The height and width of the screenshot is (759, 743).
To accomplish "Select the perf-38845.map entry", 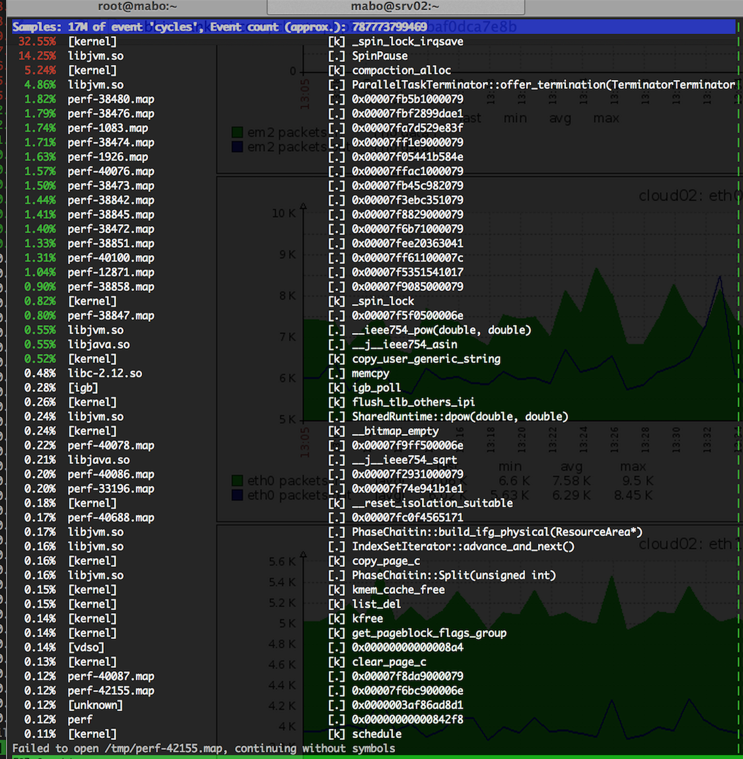I will [111, 215].
